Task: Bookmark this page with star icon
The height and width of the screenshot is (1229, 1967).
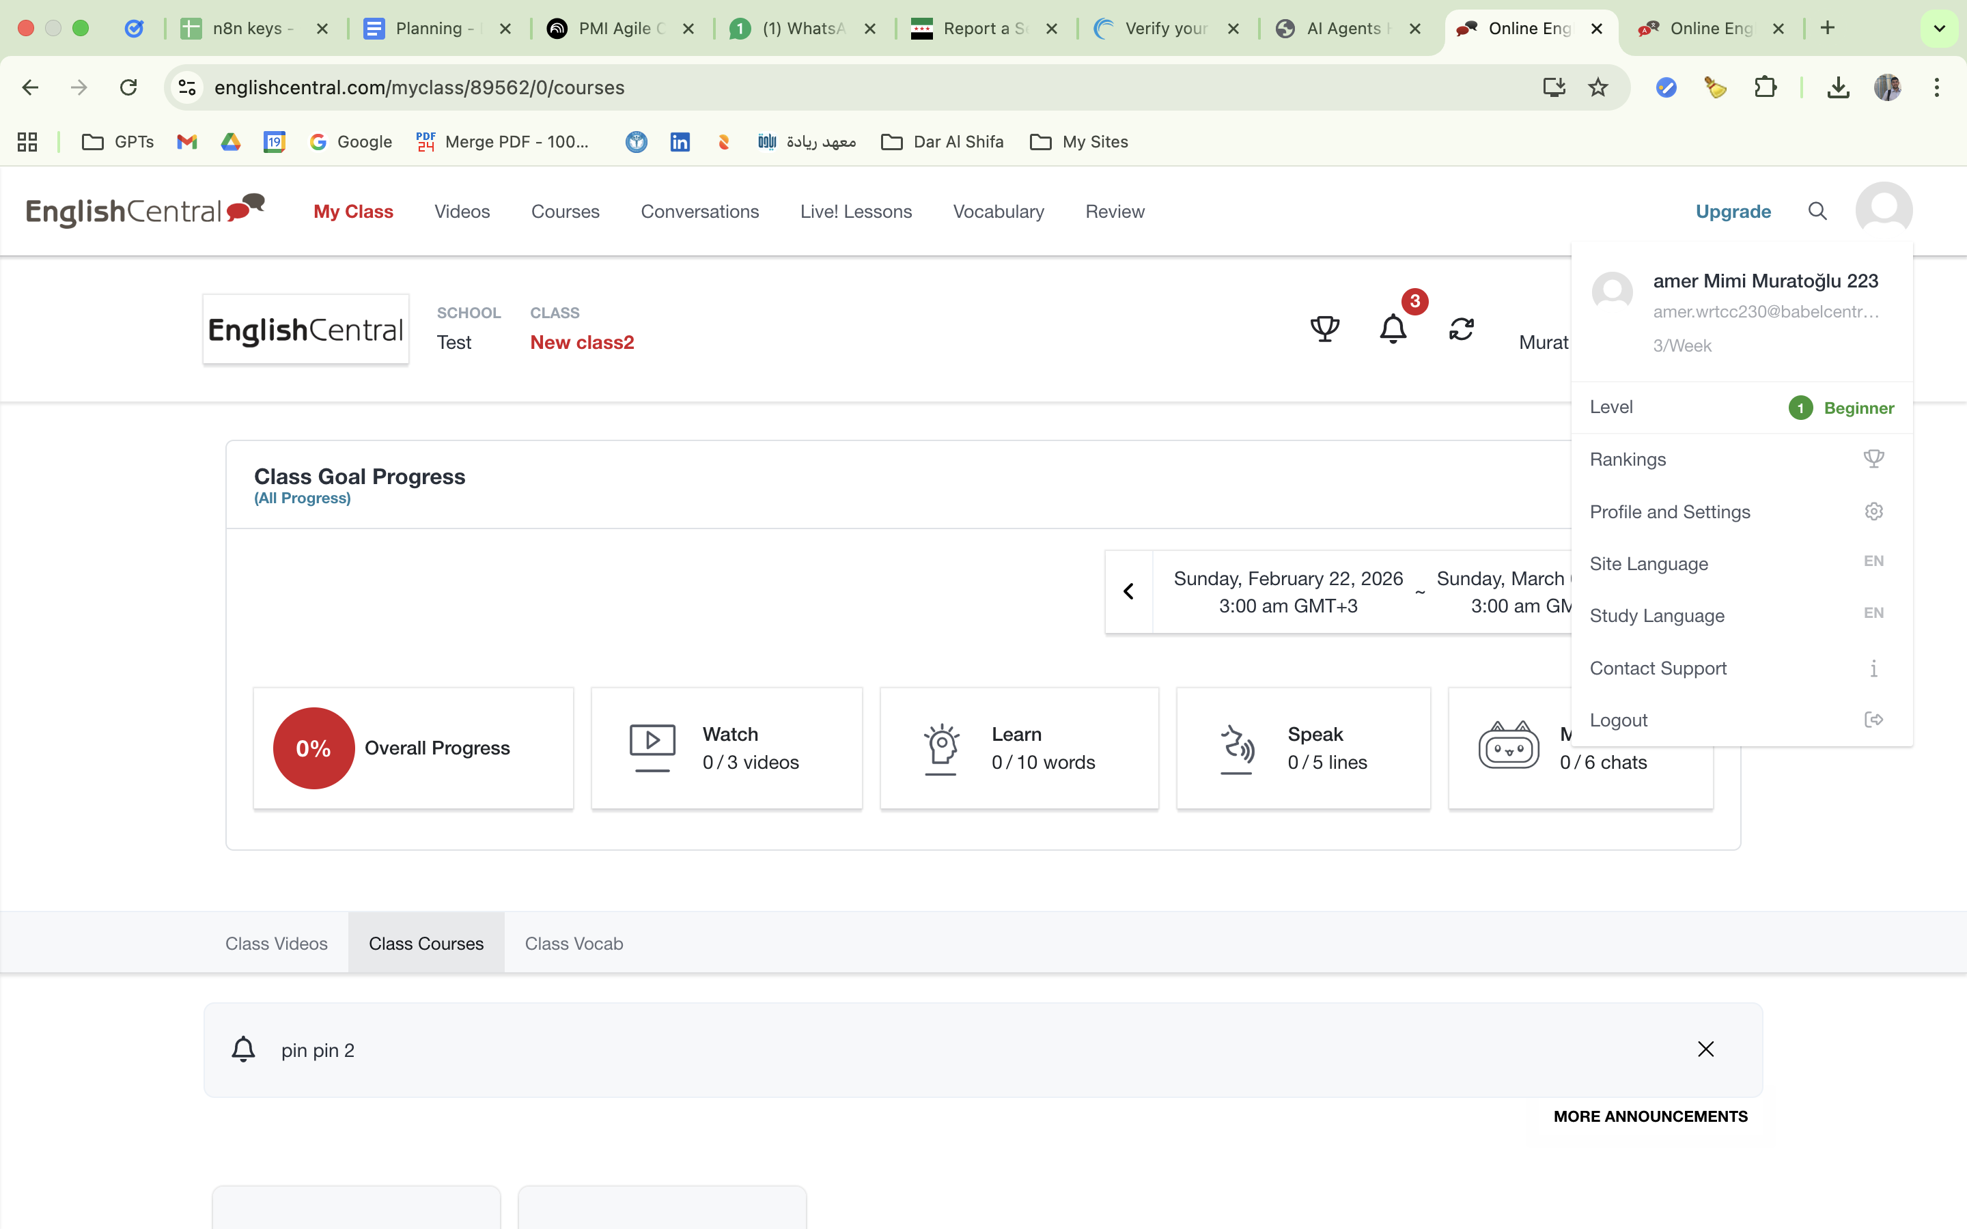Action: 1598,87
